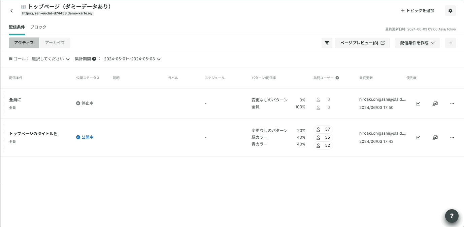Click the 2024/06/03 17:42 timestamp
This screenshot has width=464, height=227.
pos(376,141)
